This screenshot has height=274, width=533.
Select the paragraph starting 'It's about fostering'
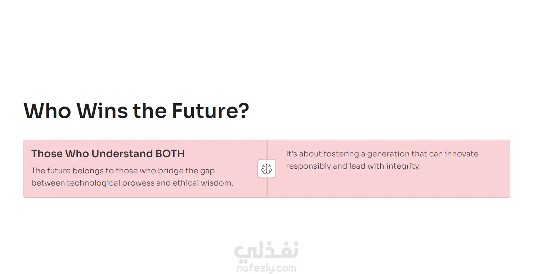point(382,160)
